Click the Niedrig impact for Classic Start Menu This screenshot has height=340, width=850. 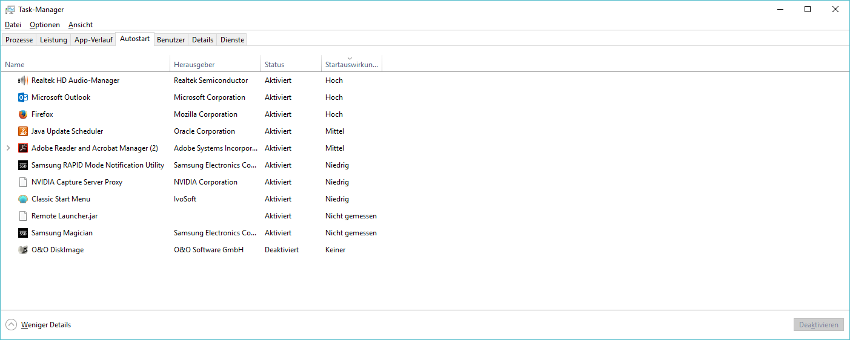coord(337,199)
